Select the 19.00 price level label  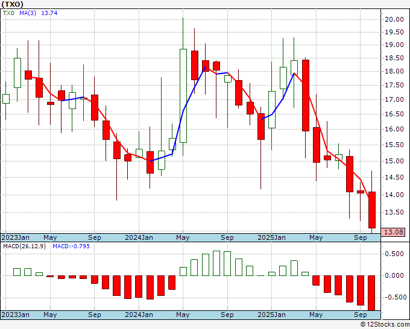[394, 45]
